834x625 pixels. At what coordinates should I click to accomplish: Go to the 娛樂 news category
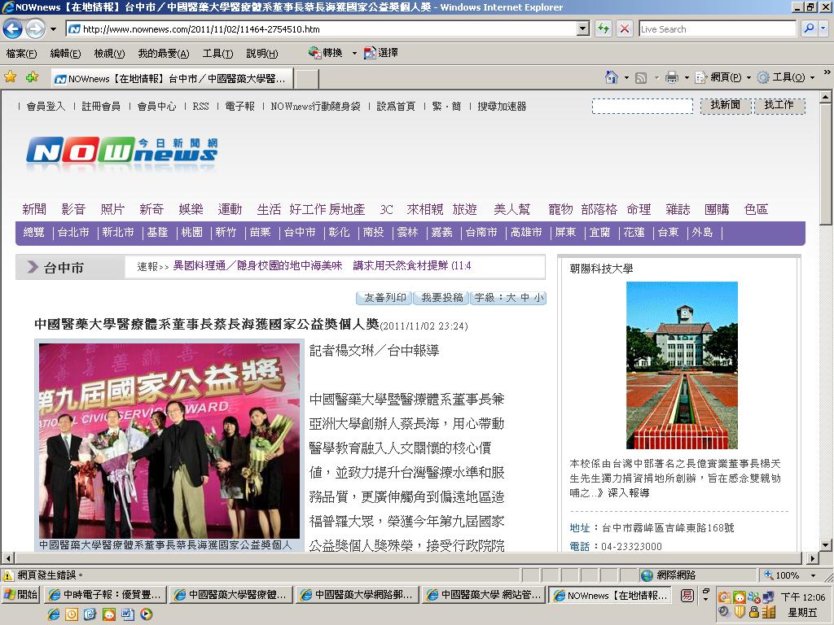pos(191,209)
